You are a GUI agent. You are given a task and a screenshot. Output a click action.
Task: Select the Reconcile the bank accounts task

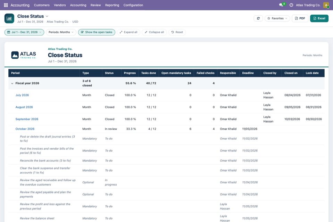[45, 161]
